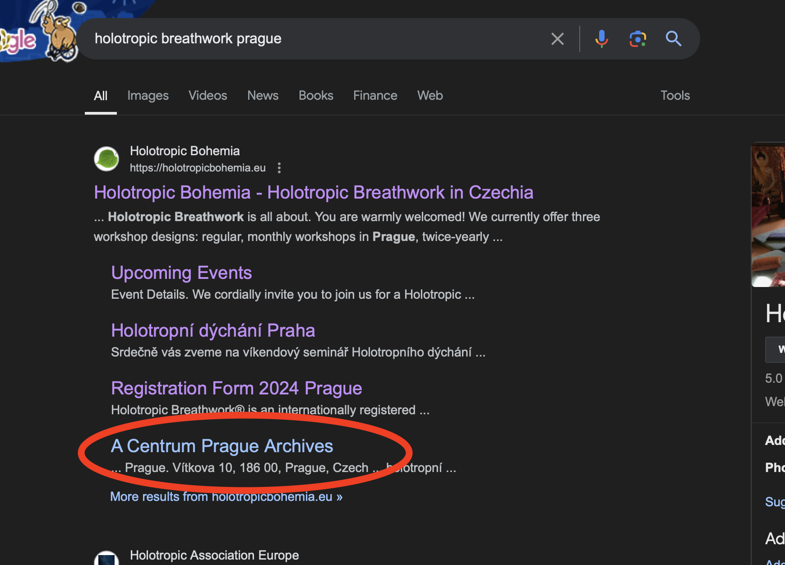
Task: Select the All results tab
Action: click(101, 96)
